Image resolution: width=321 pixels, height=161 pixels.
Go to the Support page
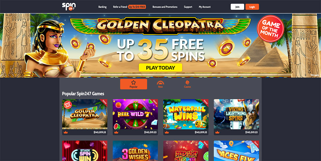click(x=188, y=7)
